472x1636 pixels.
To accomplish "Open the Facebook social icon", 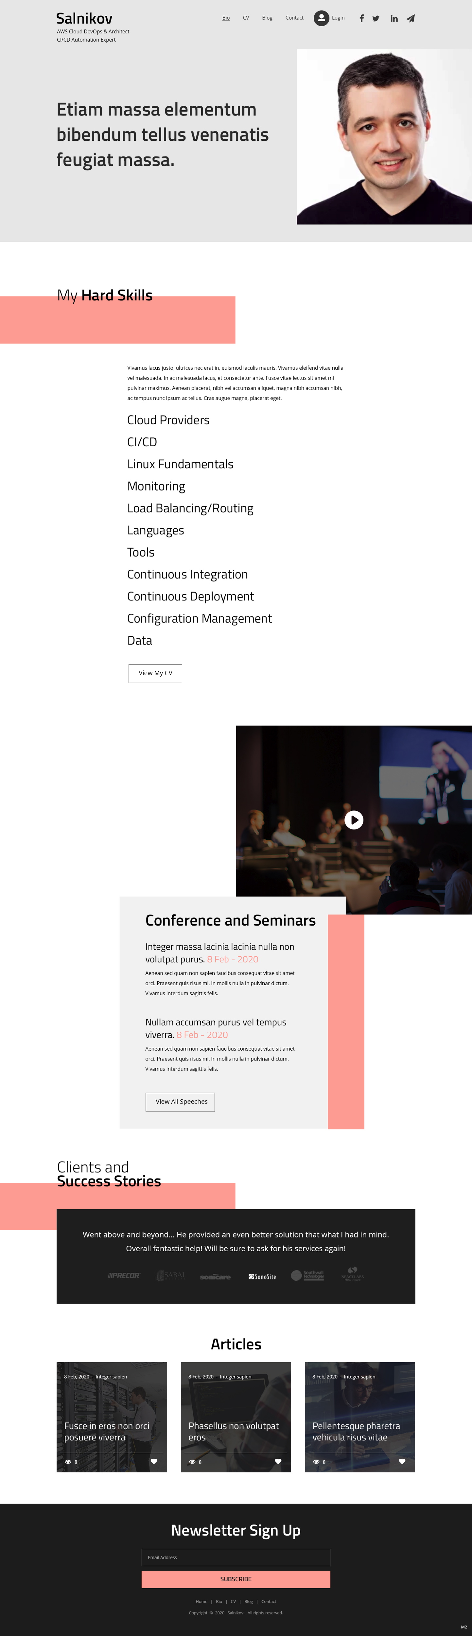I will pos(361,18).
